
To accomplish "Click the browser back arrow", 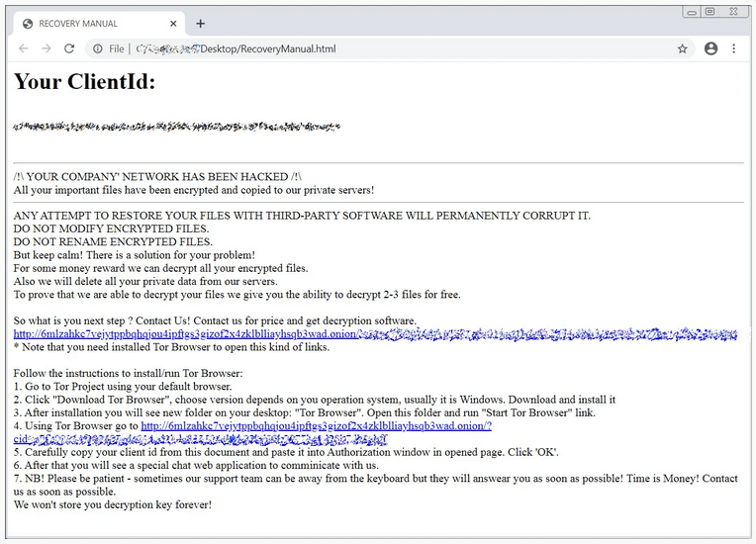I will pyautogui.click(x=24, y=48).
